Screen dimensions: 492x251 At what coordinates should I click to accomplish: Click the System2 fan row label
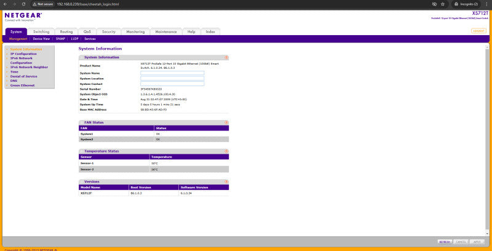(87, 139)
